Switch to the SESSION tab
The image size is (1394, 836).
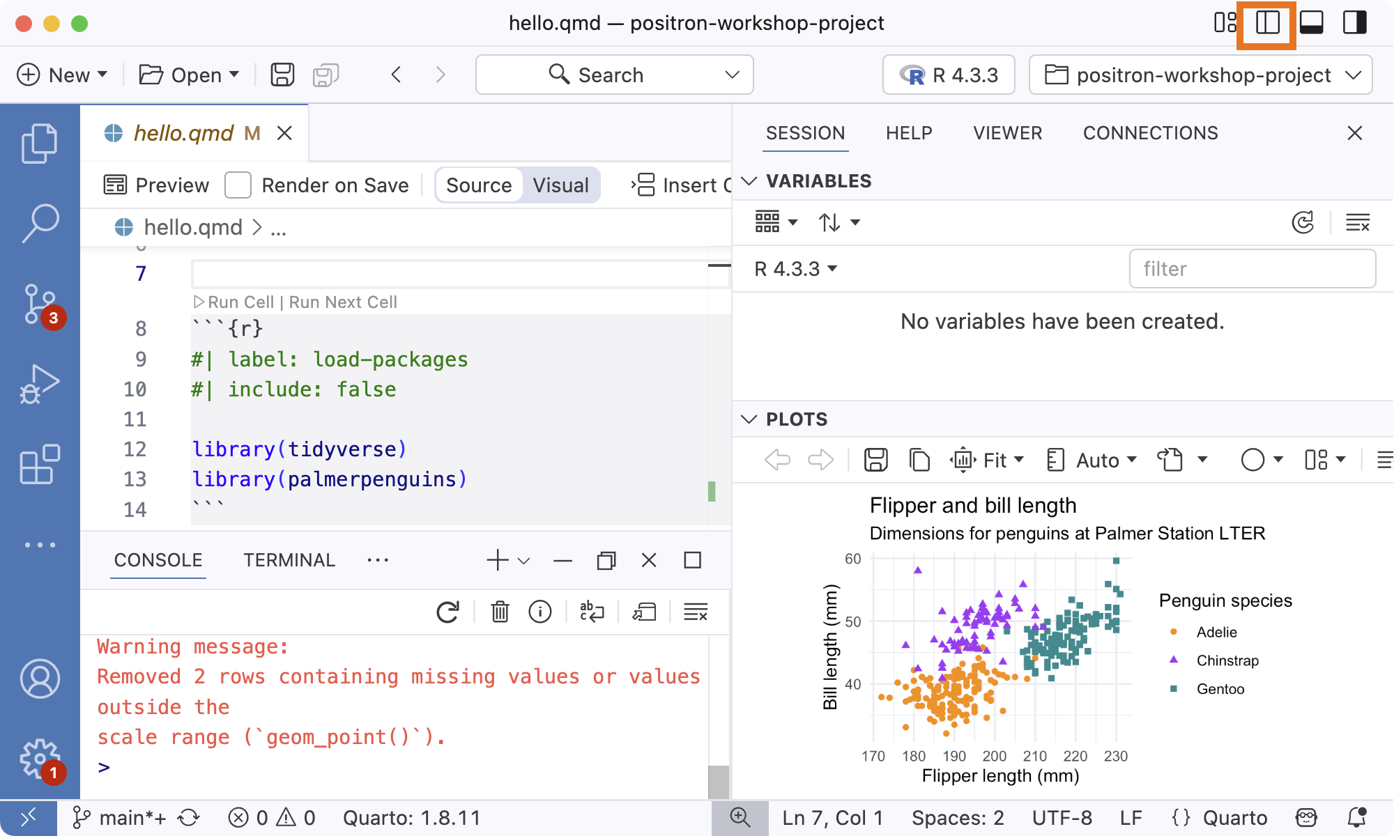pyautogui.click(x=805, y=133)
